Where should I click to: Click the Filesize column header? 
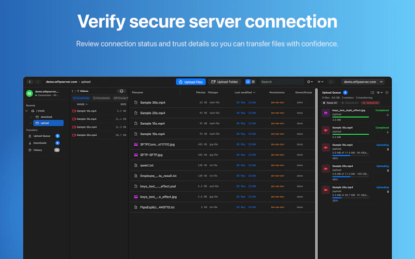201,93
